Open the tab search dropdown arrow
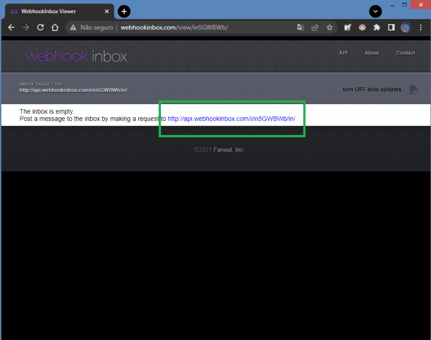This screenshot has width=431, height=340. point(375,11)
